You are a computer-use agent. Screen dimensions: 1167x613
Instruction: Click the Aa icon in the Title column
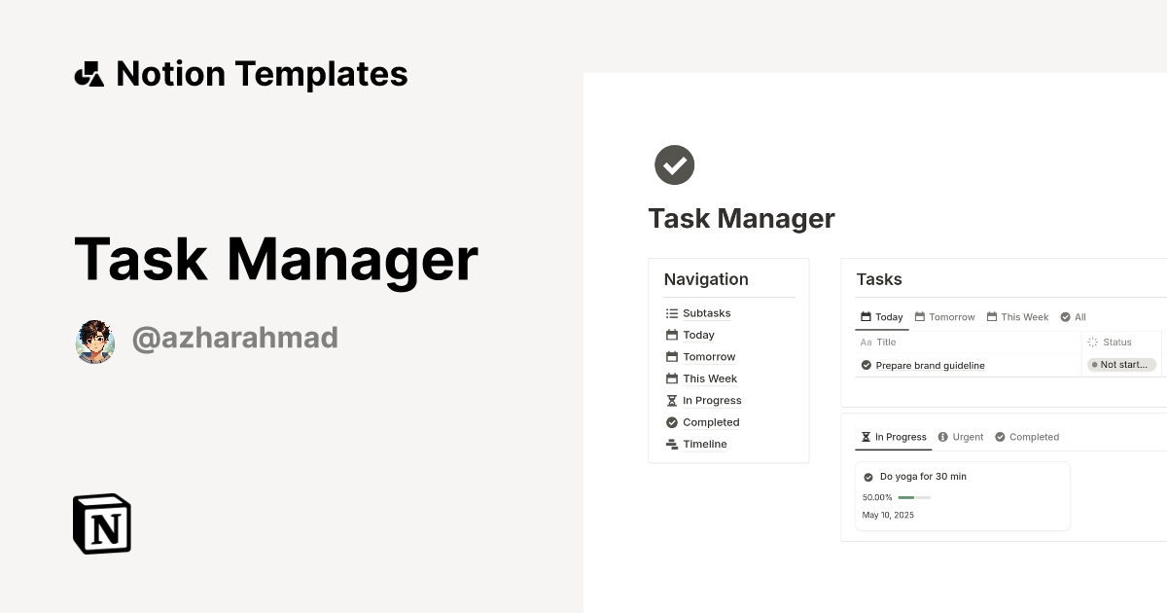[x=866, y=343]
